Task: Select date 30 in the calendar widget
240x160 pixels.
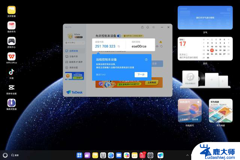Action: (x=208, y=58)
